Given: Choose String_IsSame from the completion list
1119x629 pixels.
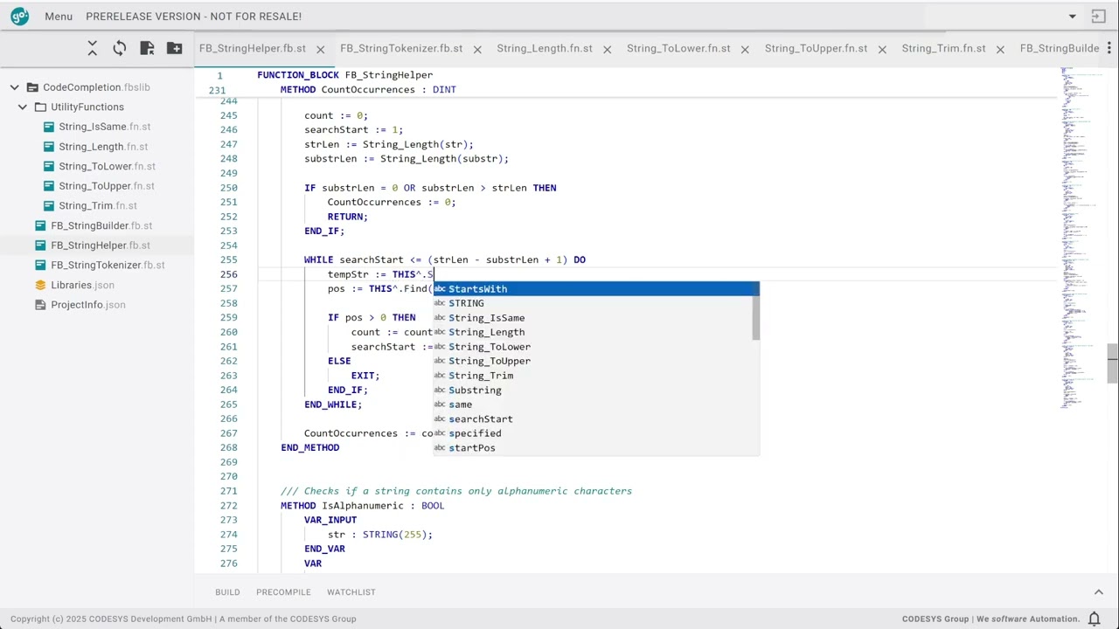Looking at the screenshot, I should [x=593, y=318].
